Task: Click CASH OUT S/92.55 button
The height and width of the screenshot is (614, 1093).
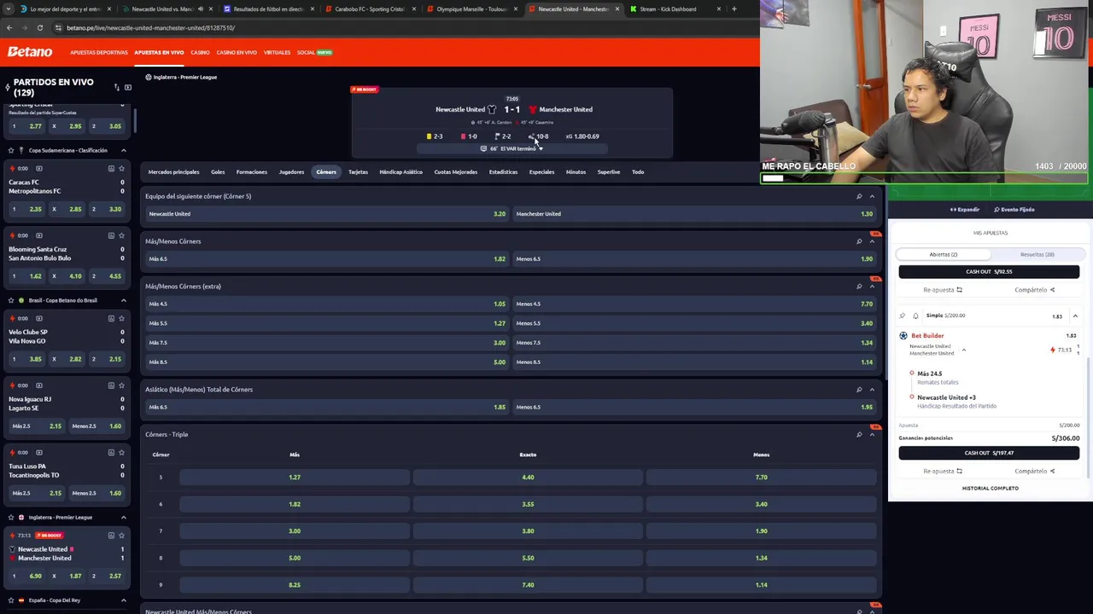Action: click(x=989, y=272)
